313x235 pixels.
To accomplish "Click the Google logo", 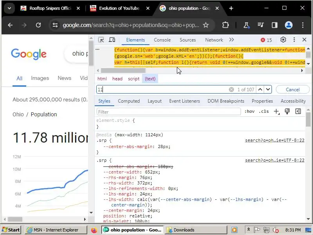I will (x=29, y=54).
